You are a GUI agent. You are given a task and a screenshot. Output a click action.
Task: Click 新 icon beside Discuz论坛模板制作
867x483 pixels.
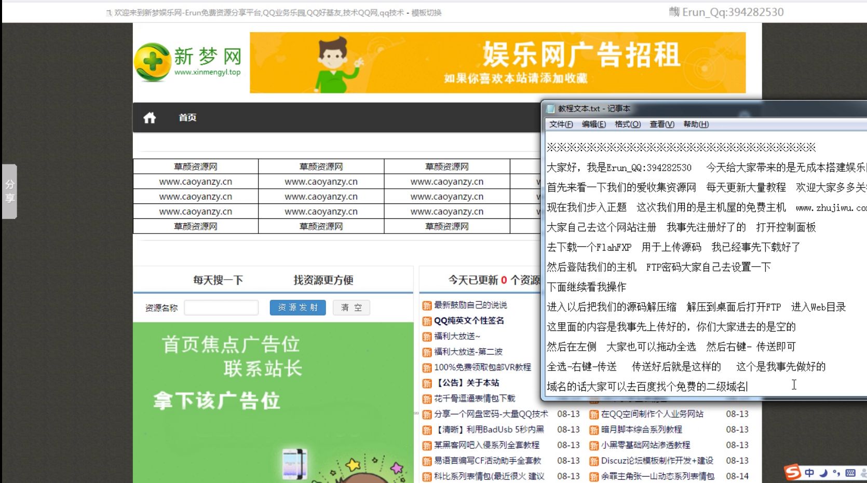click(594, 461)
